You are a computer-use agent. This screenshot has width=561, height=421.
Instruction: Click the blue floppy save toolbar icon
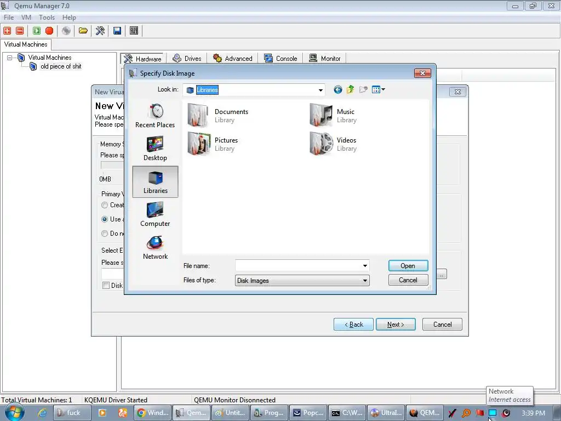pyautogui.click(x=117, y=31)
